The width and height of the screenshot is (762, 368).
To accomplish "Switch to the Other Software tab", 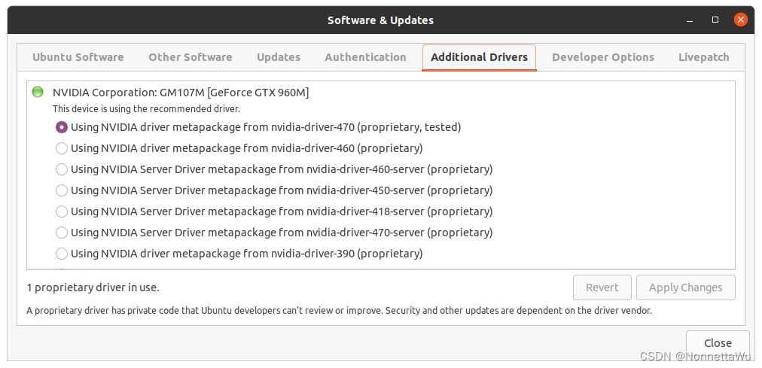I will click(190, 57).
